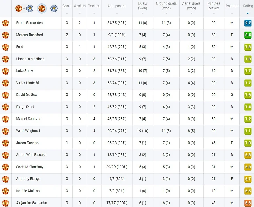This screenshot has width=254, height=207.
Task: Click the club crest beside Scott McTominay
Action: 6,167
